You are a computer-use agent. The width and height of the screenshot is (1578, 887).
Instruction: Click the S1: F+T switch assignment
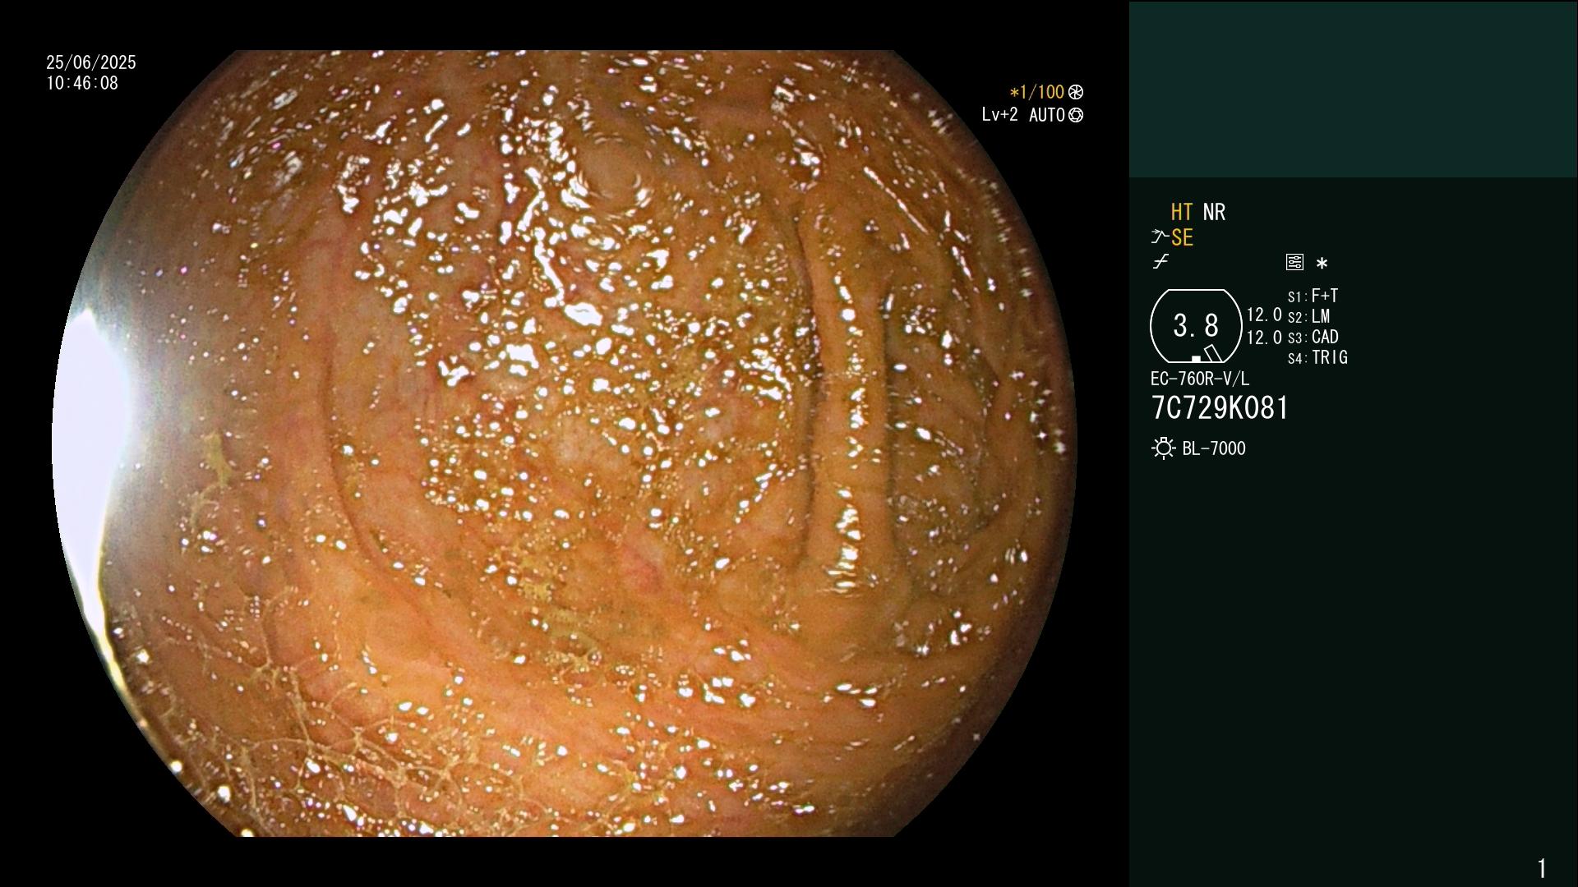(x=1313, y=296)
